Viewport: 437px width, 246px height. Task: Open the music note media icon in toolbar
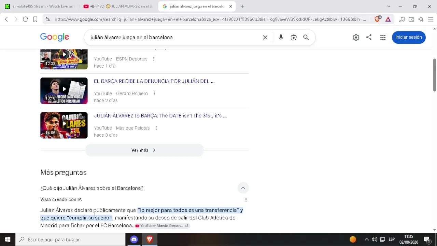(x=402, y=19)
